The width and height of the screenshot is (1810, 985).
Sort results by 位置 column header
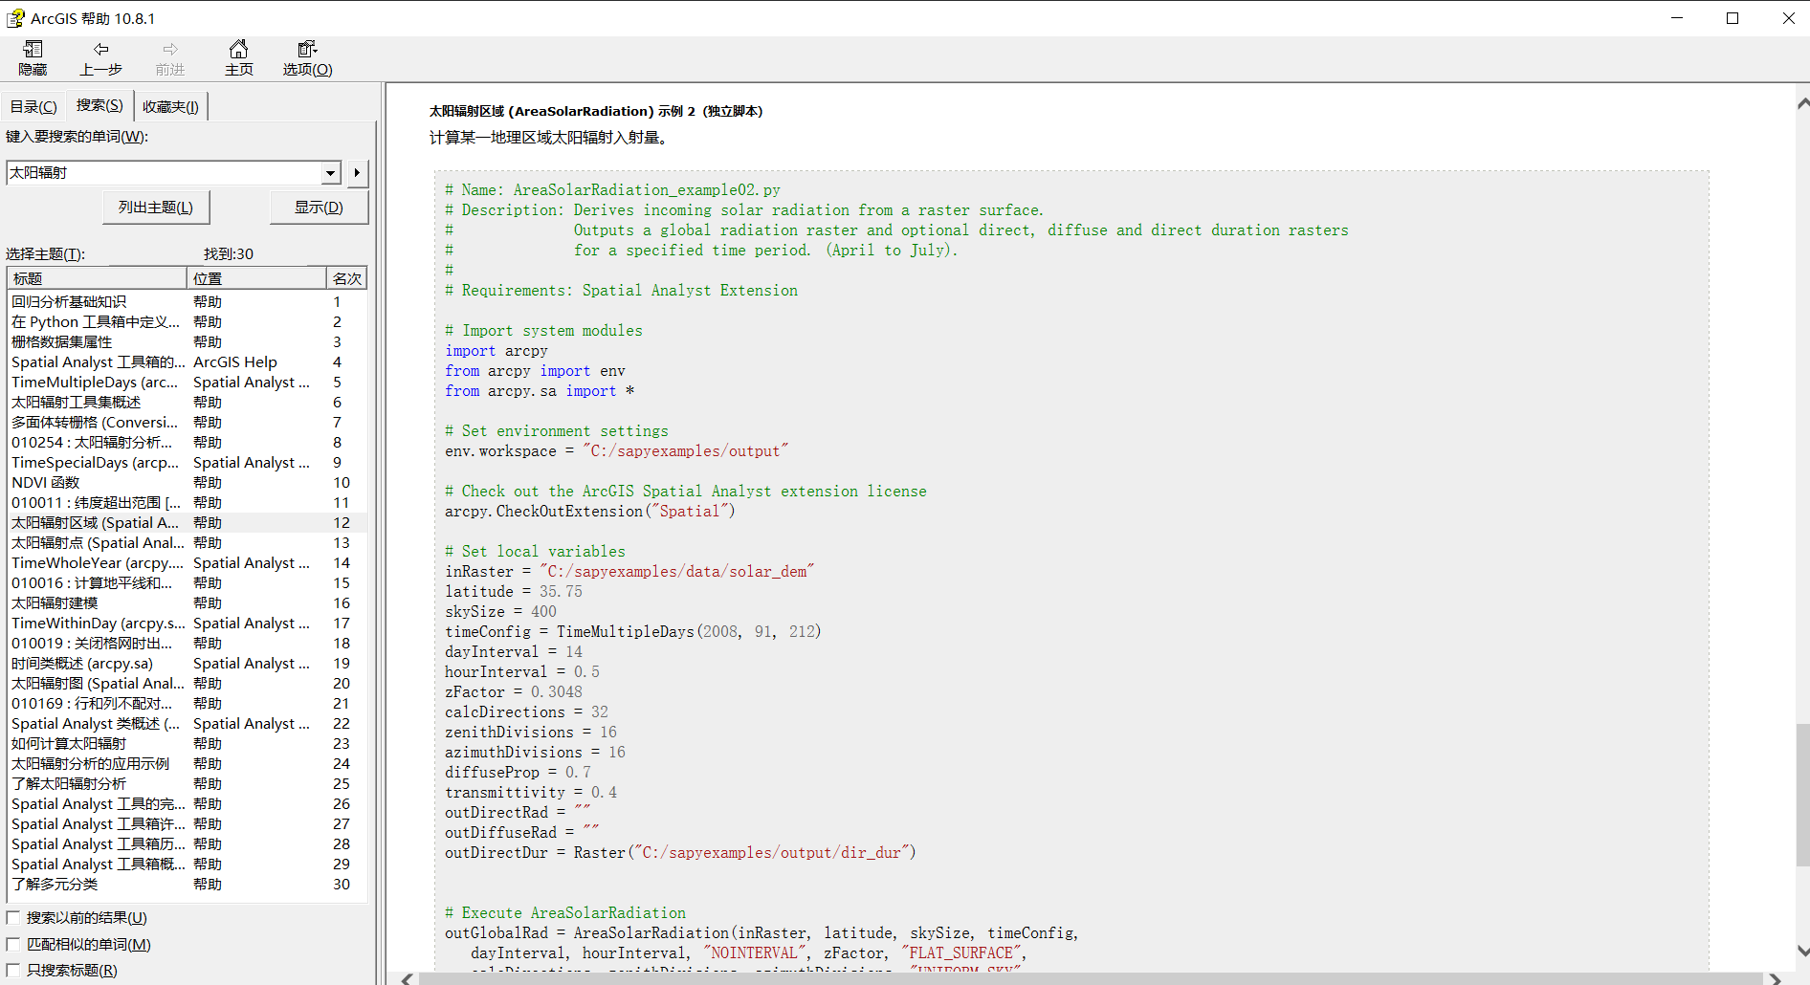click(x=256, y=278)
